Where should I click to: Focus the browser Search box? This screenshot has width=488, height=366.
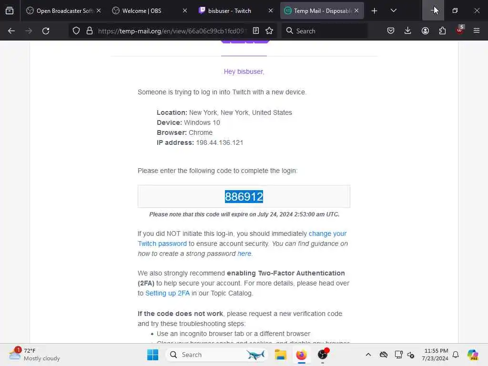click(325, 31)
